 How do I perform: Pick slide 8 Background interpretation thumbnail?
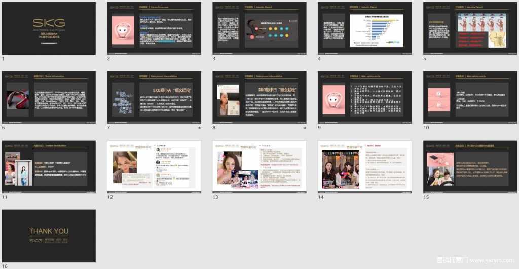click(259, 97)
